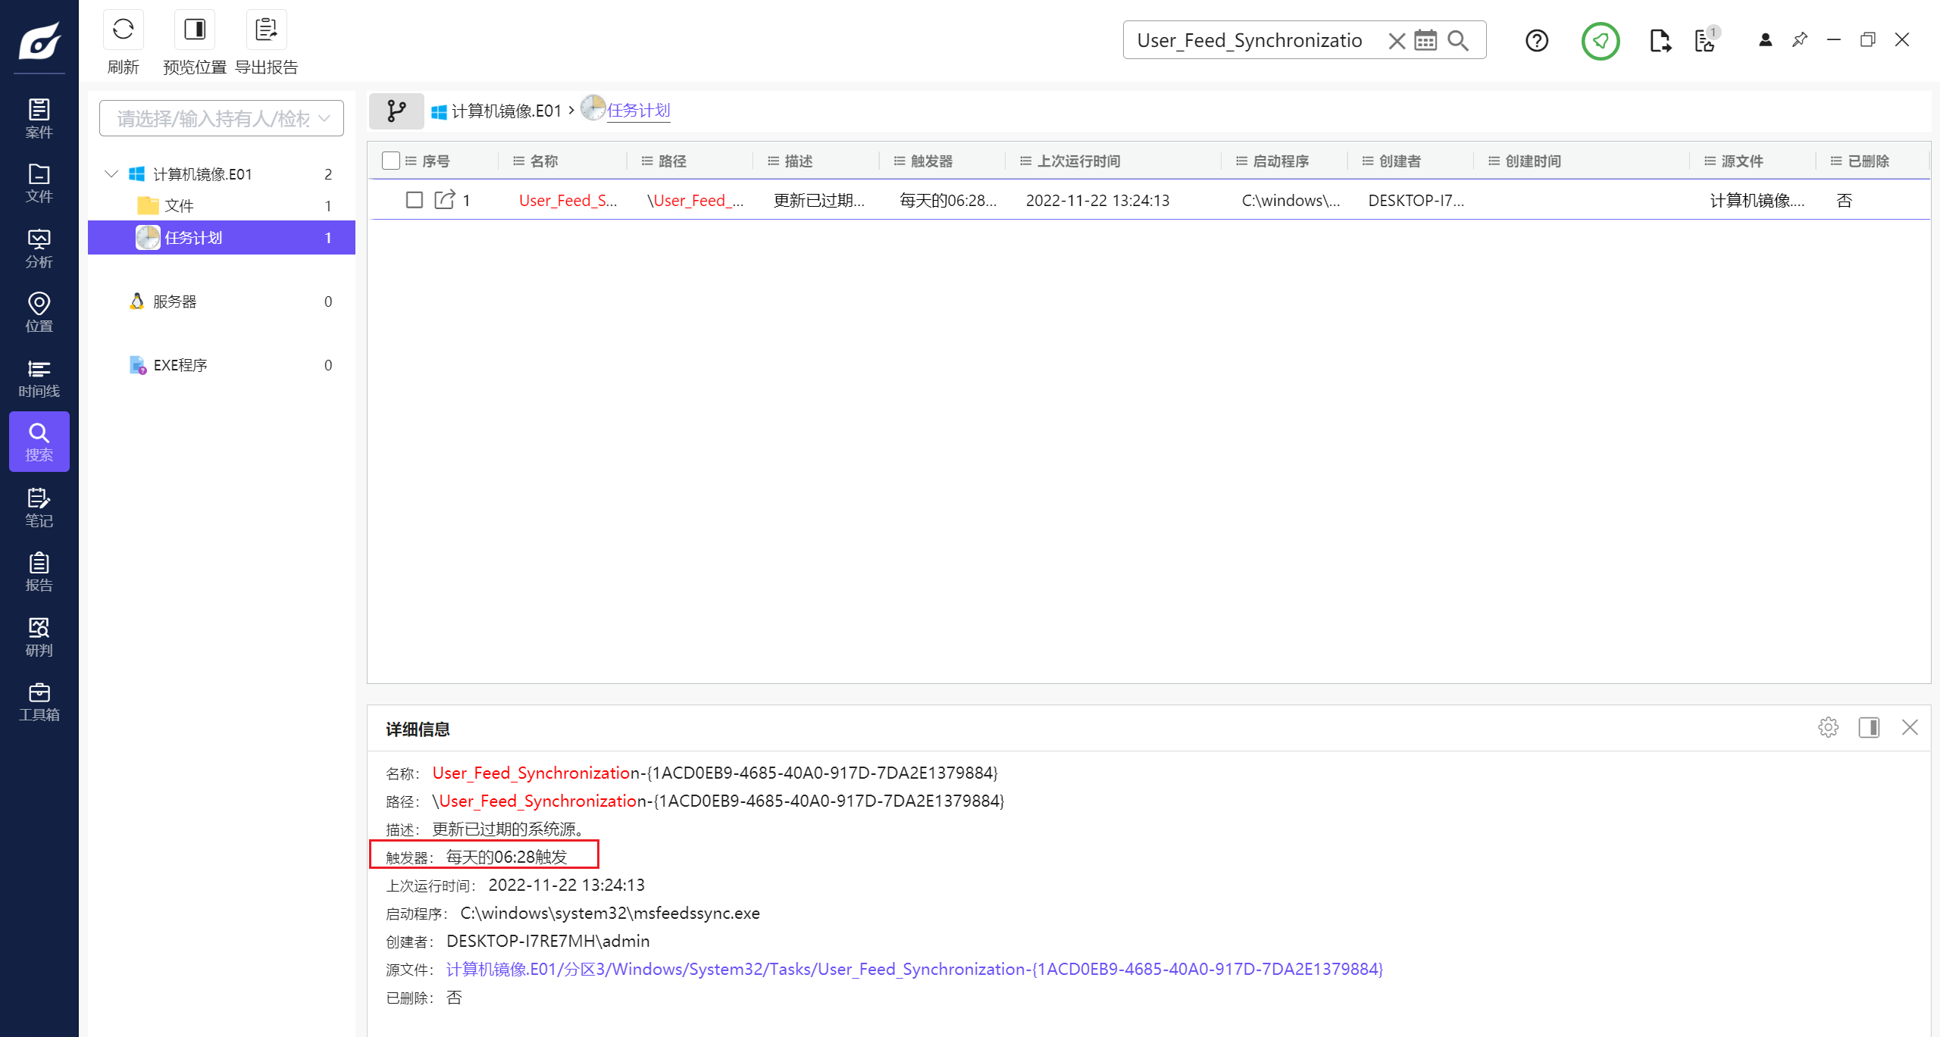
Task: Open the 分析 sidebar tab
Action: point(39,248)
